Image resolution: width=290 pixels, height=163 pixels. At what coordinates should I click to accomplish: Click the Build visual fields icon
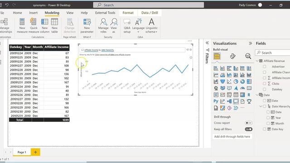(x=217, y=56)
